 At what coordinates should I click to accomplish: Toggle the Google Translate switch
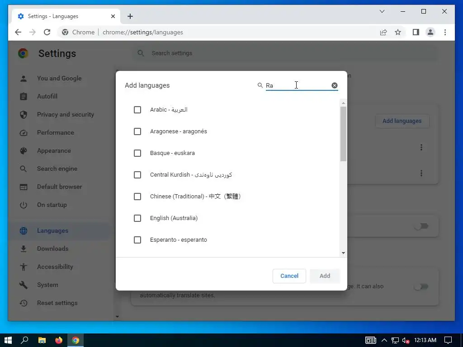(x=421, y=287)
